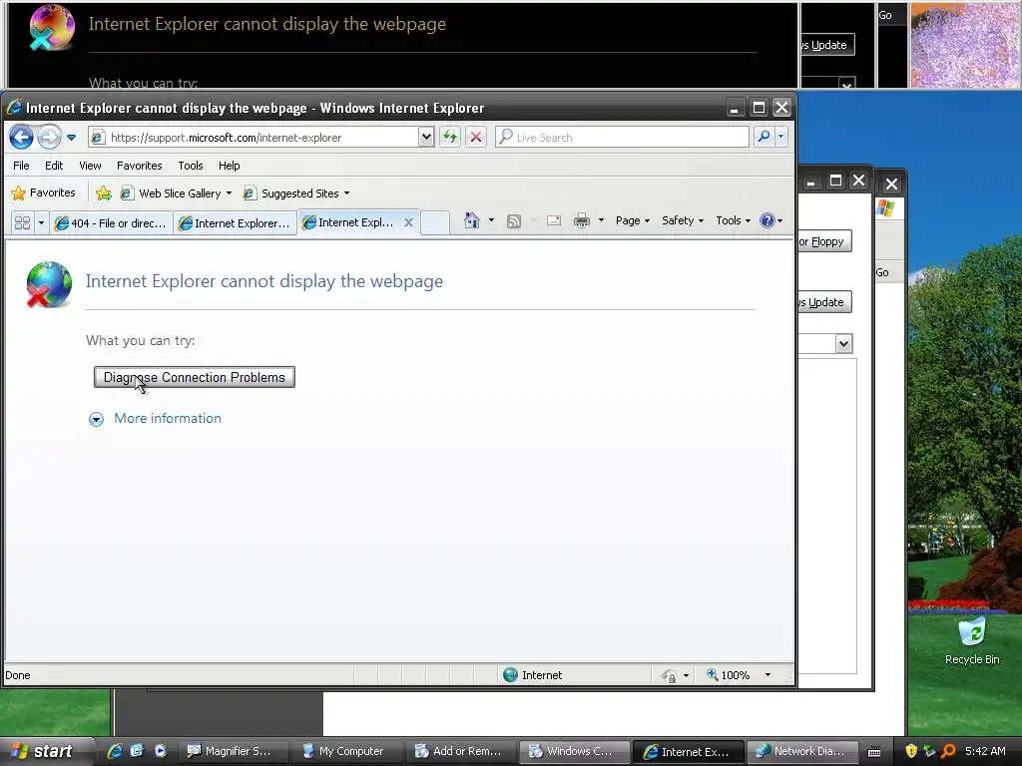Select the Recycle Bin desktop icon
The height and width of the screenshot is (766, 1022).
972,641
